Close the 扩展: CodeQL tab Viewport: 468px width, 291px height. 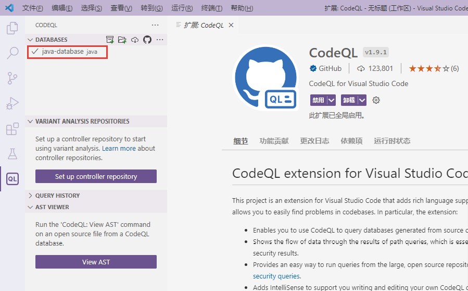point(231,25)
